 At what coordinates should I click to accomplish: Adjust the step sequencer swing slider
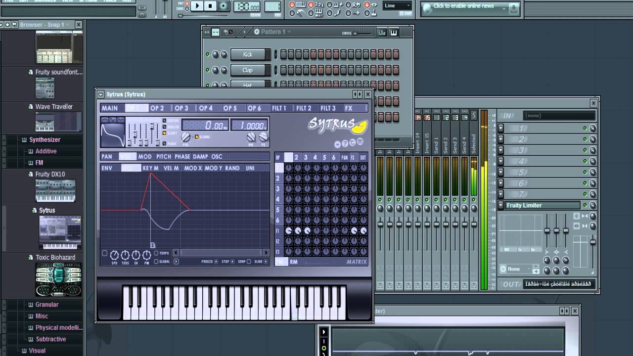[362, 33]
